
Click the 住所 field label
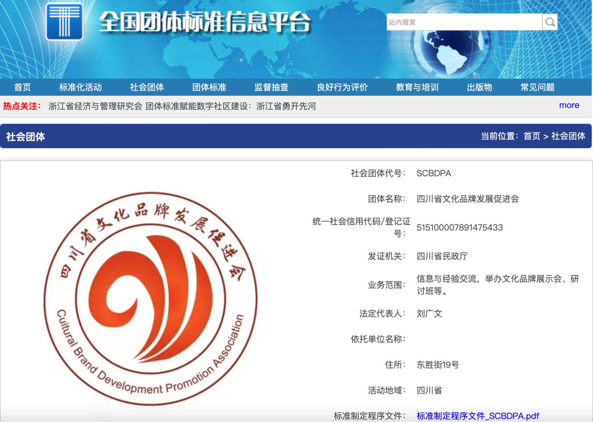coord(395,364)
